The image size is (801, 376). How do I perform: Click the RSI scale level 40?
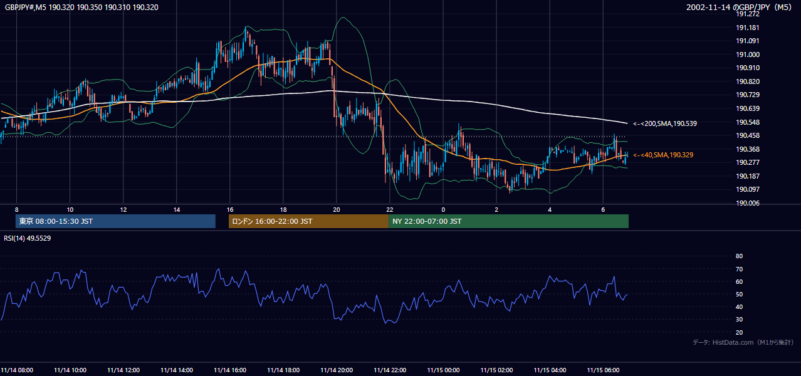pyautogui.click(x=739, y=307)
